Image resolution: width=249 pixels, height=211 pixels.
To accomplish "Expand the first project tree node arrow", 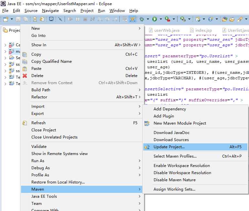I will 5,45.
